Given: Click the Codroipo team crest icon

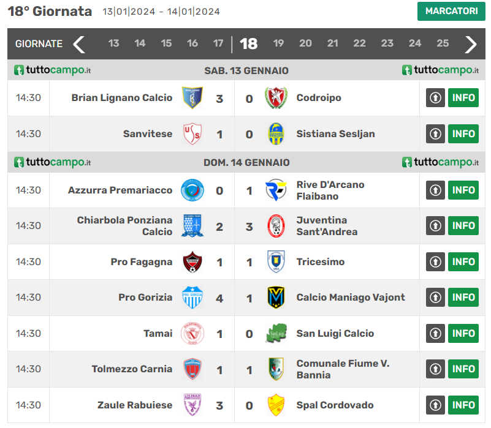Looking at the screenshot, I should tap(275, 98).
